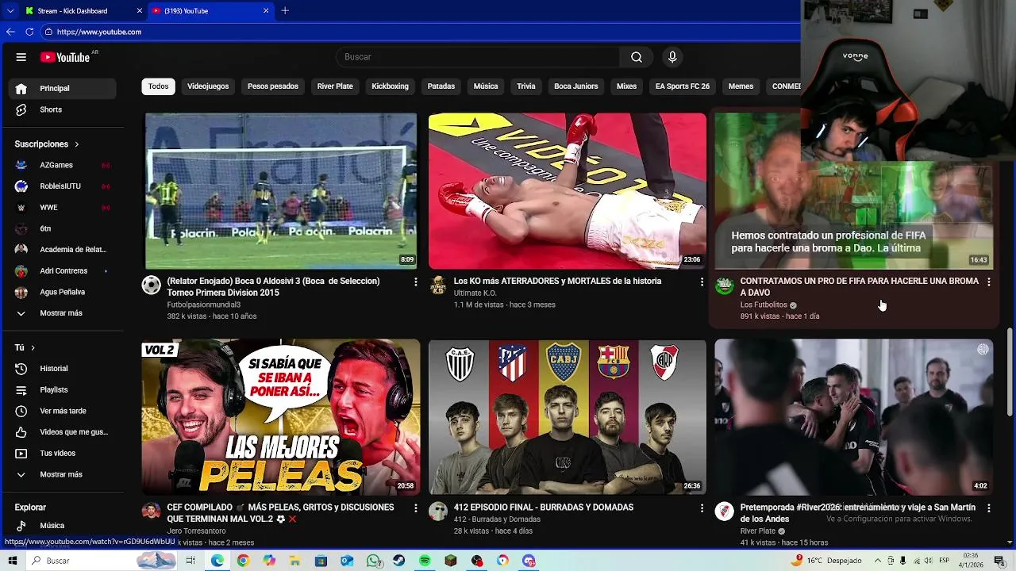Open AZGames channel subscription
Viewport: 1016px width, 571px height.
[62, 165]
